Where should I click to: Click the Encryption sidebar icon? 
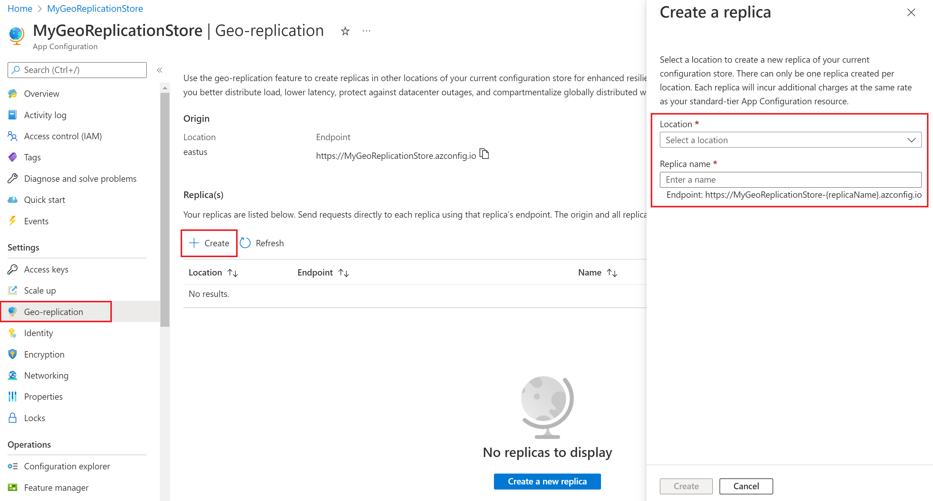coord(12,354)
